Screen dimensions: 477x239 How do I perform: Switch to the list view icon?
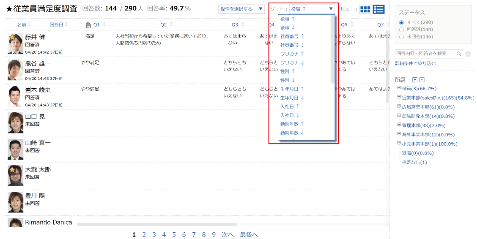click(x=378, y=9)
